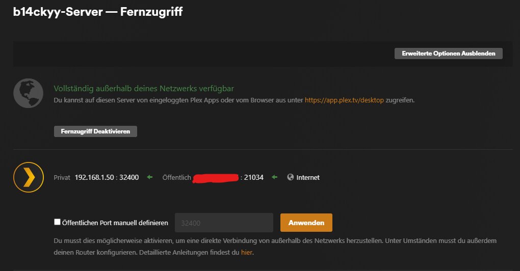520x271 pixels.
Task: Click the public port number 21034
Action: click(254, 177)
